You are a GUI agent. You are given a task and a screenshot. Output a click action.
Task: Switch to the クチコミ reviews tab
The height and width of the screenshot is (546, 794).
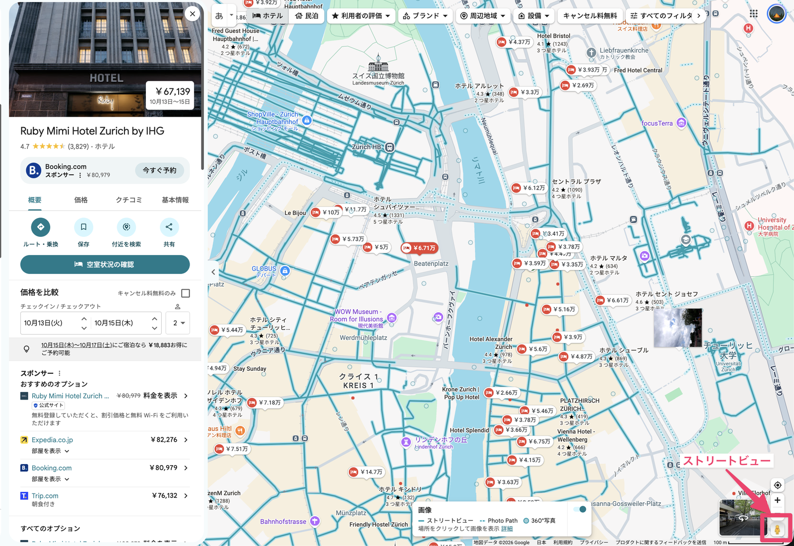pos(129,200)
